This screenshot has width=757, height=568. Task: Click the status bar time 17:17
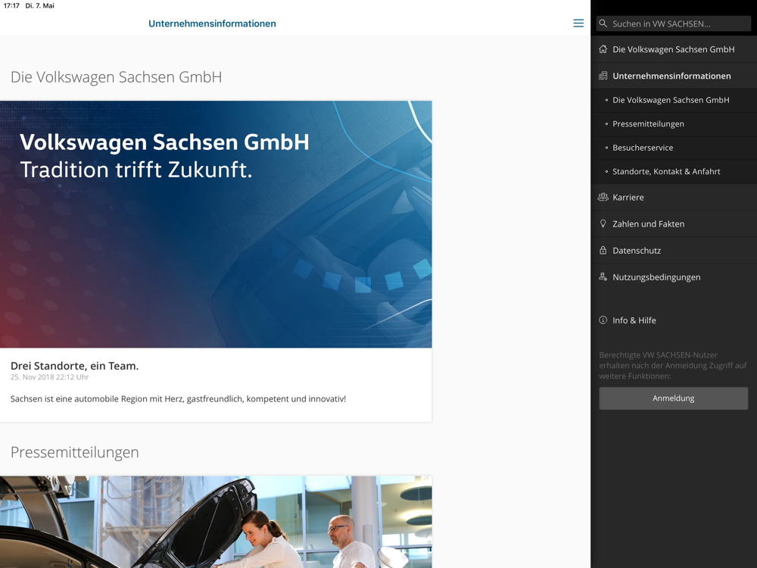click(11, 6)
